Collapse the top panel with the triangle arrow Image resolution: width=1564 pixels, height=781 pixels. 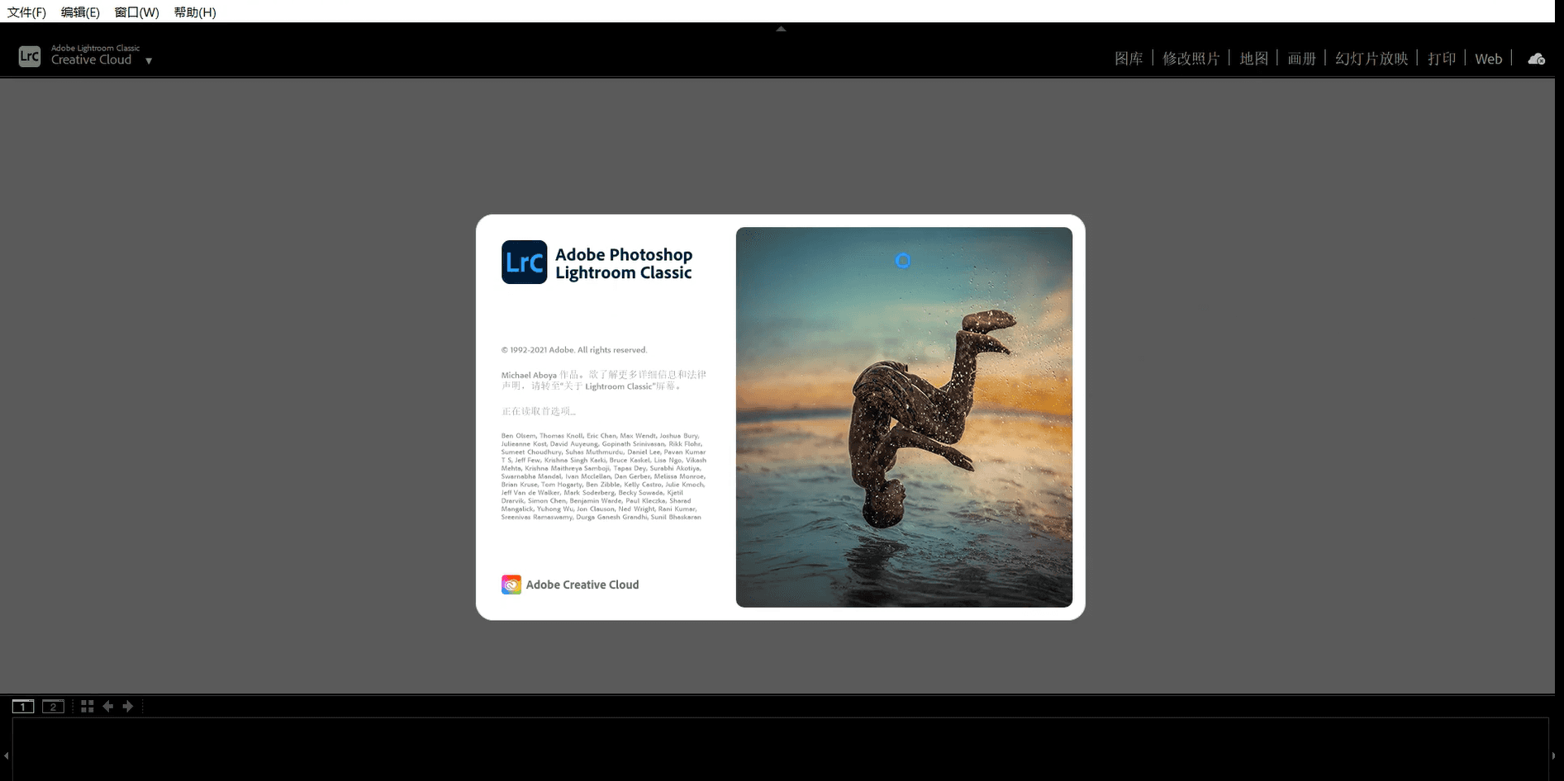pyautogui.click(x=781, y=29)
